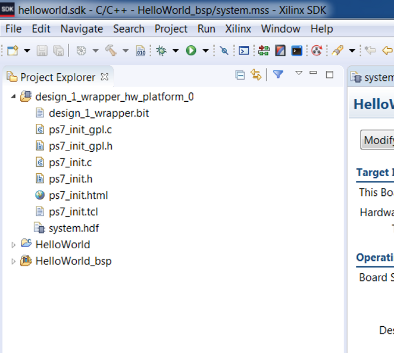Viewport: 394px width, 353px height.
Task: Click the Save toolbar icon
Action: tap(42, 51)
